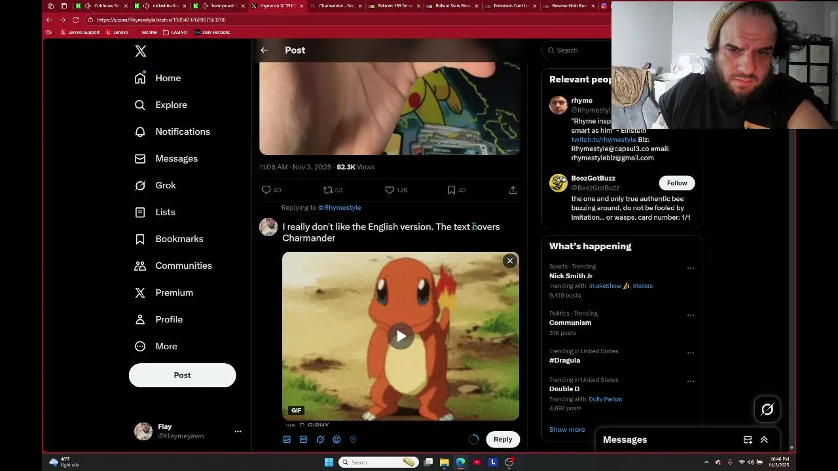Image resolution: width=838 pixels, height=471 pixels.
Task: Open Explore in the sidebar
Action: (x=161, y=105)
